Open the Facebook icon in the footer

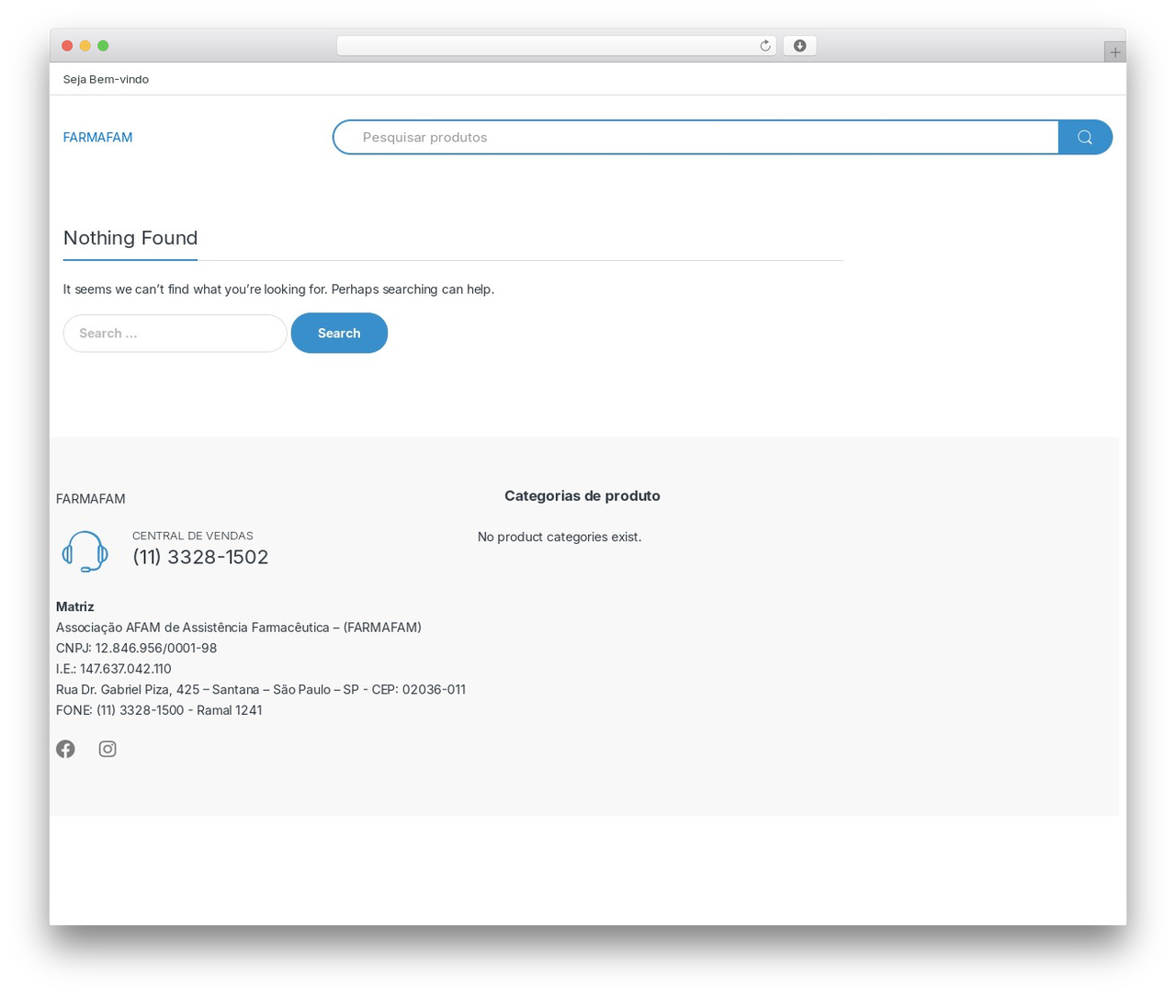pos(65,749)
